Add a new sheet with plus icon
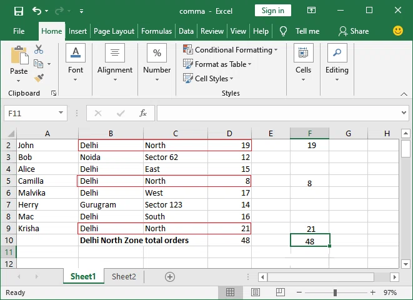Screen dimensions: 413x300 [x=170, y=277]
